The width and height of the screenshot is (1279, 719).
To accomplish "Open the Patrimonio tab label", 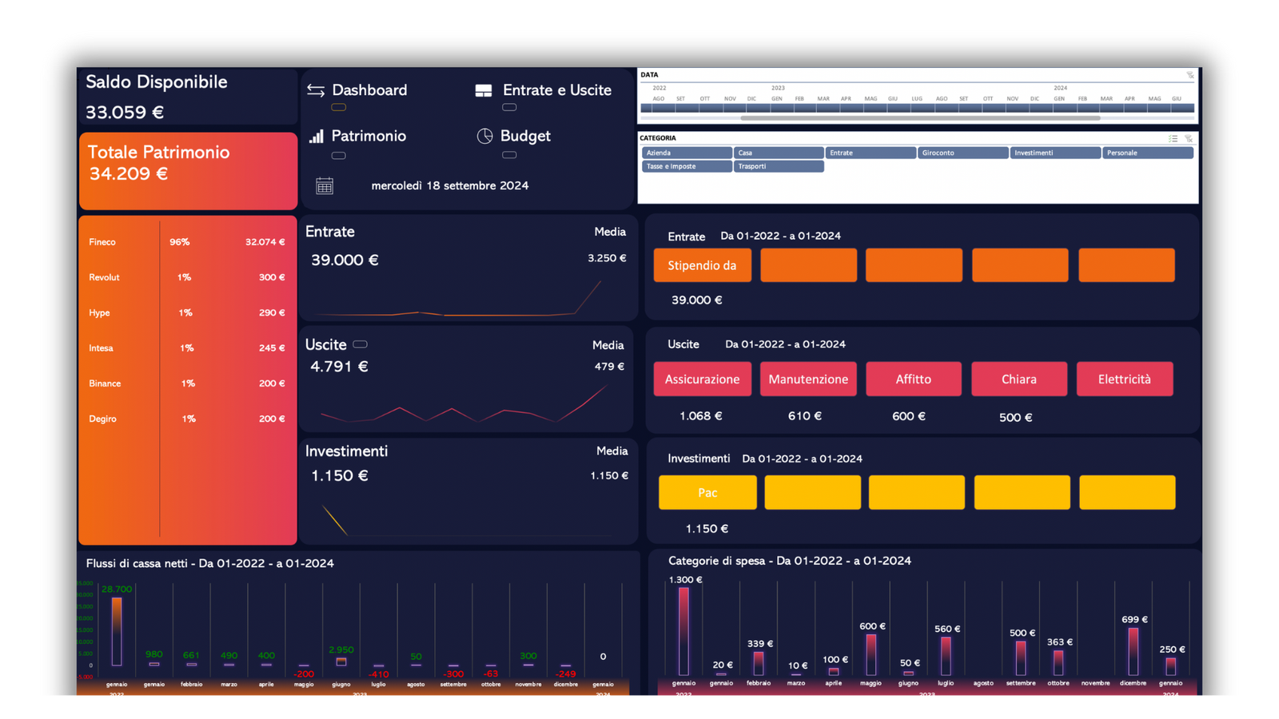I will click(369, 136).
